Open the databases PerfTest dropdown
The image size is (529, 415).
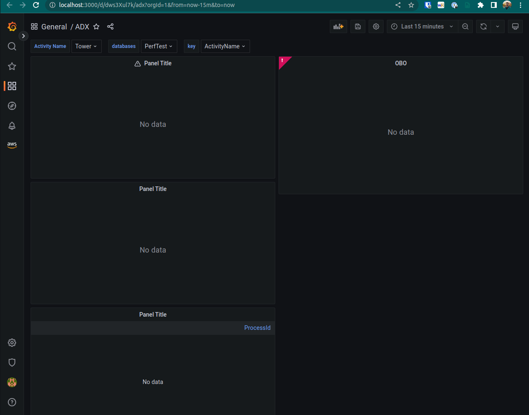tap(159, 46)
